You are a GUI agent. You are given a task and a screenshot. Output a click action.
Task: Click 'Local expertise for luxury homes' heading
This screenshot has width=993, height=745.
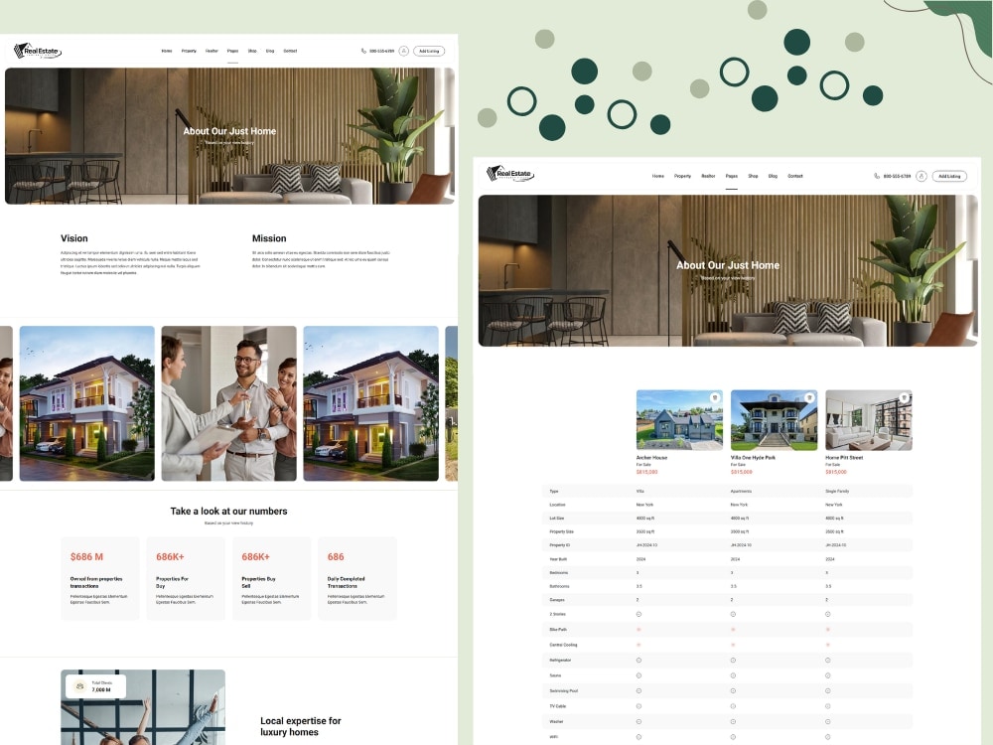301,726
